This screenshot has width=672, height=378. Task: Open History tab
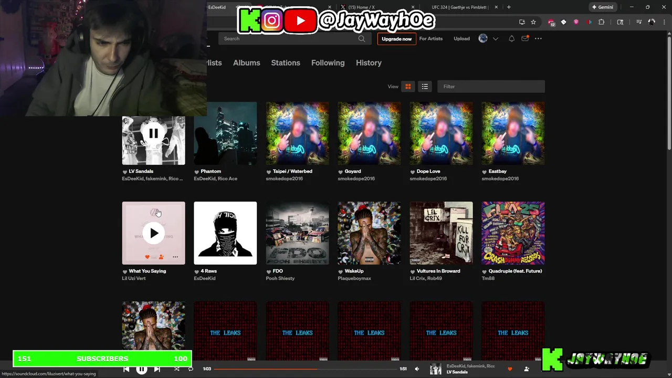point(369,62)
